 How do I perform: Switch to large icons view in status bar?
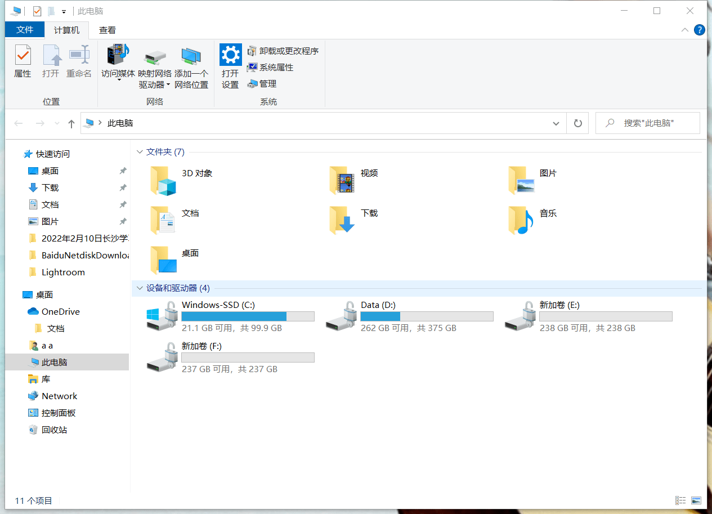pos(696,500)
